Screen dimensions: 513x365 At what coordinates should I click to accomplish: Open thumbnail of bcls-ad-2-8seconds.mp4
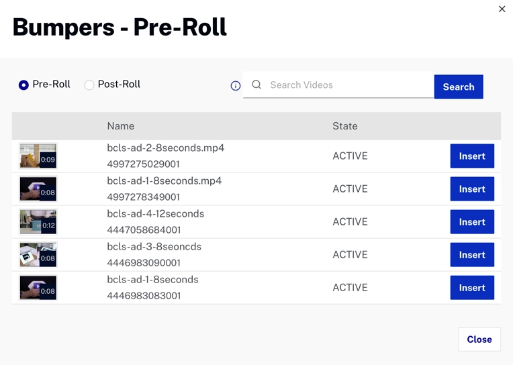(38, 156)
